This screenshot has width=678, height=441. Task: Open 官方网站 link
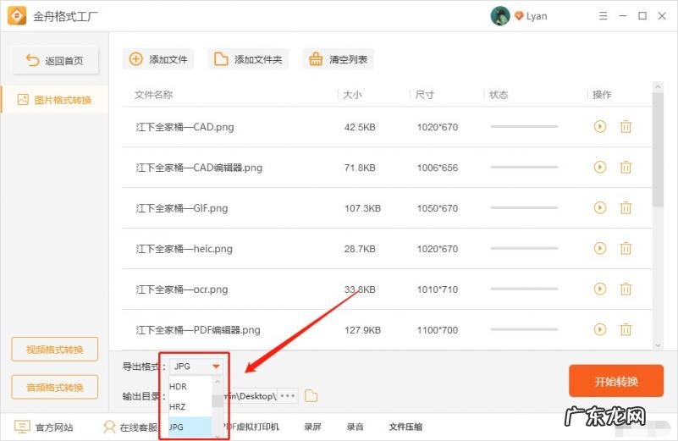coord(44,427)
